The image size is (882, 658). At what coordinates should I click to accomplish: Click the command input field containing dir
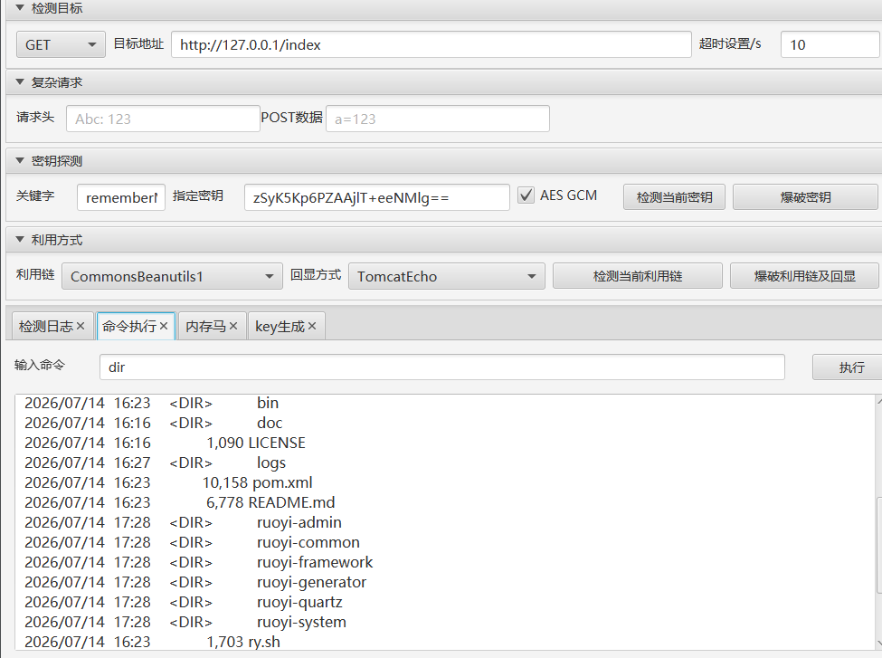[x=442, y=367]
